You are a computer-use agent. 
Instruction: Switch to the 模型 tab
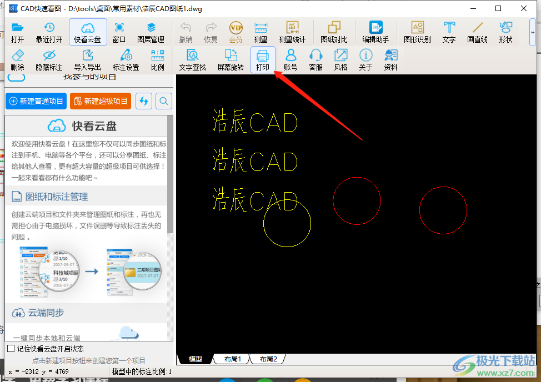(x=196, y=359)
